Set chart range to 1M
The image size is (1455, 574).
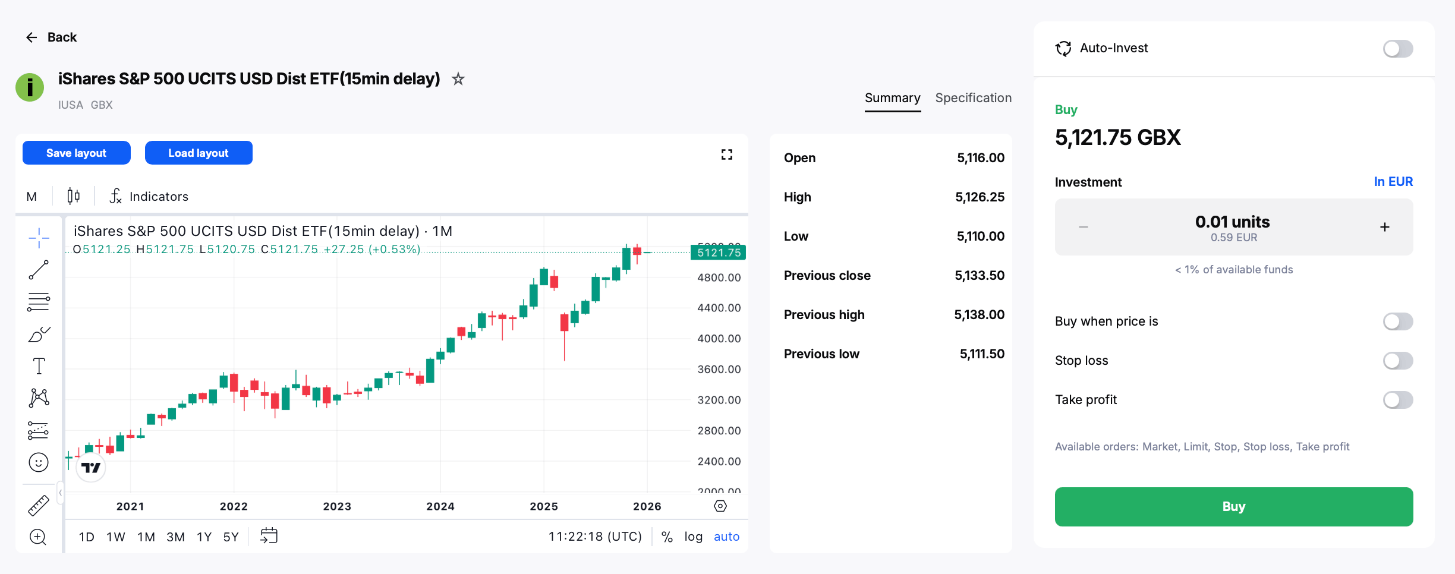(x=146, y=537)
